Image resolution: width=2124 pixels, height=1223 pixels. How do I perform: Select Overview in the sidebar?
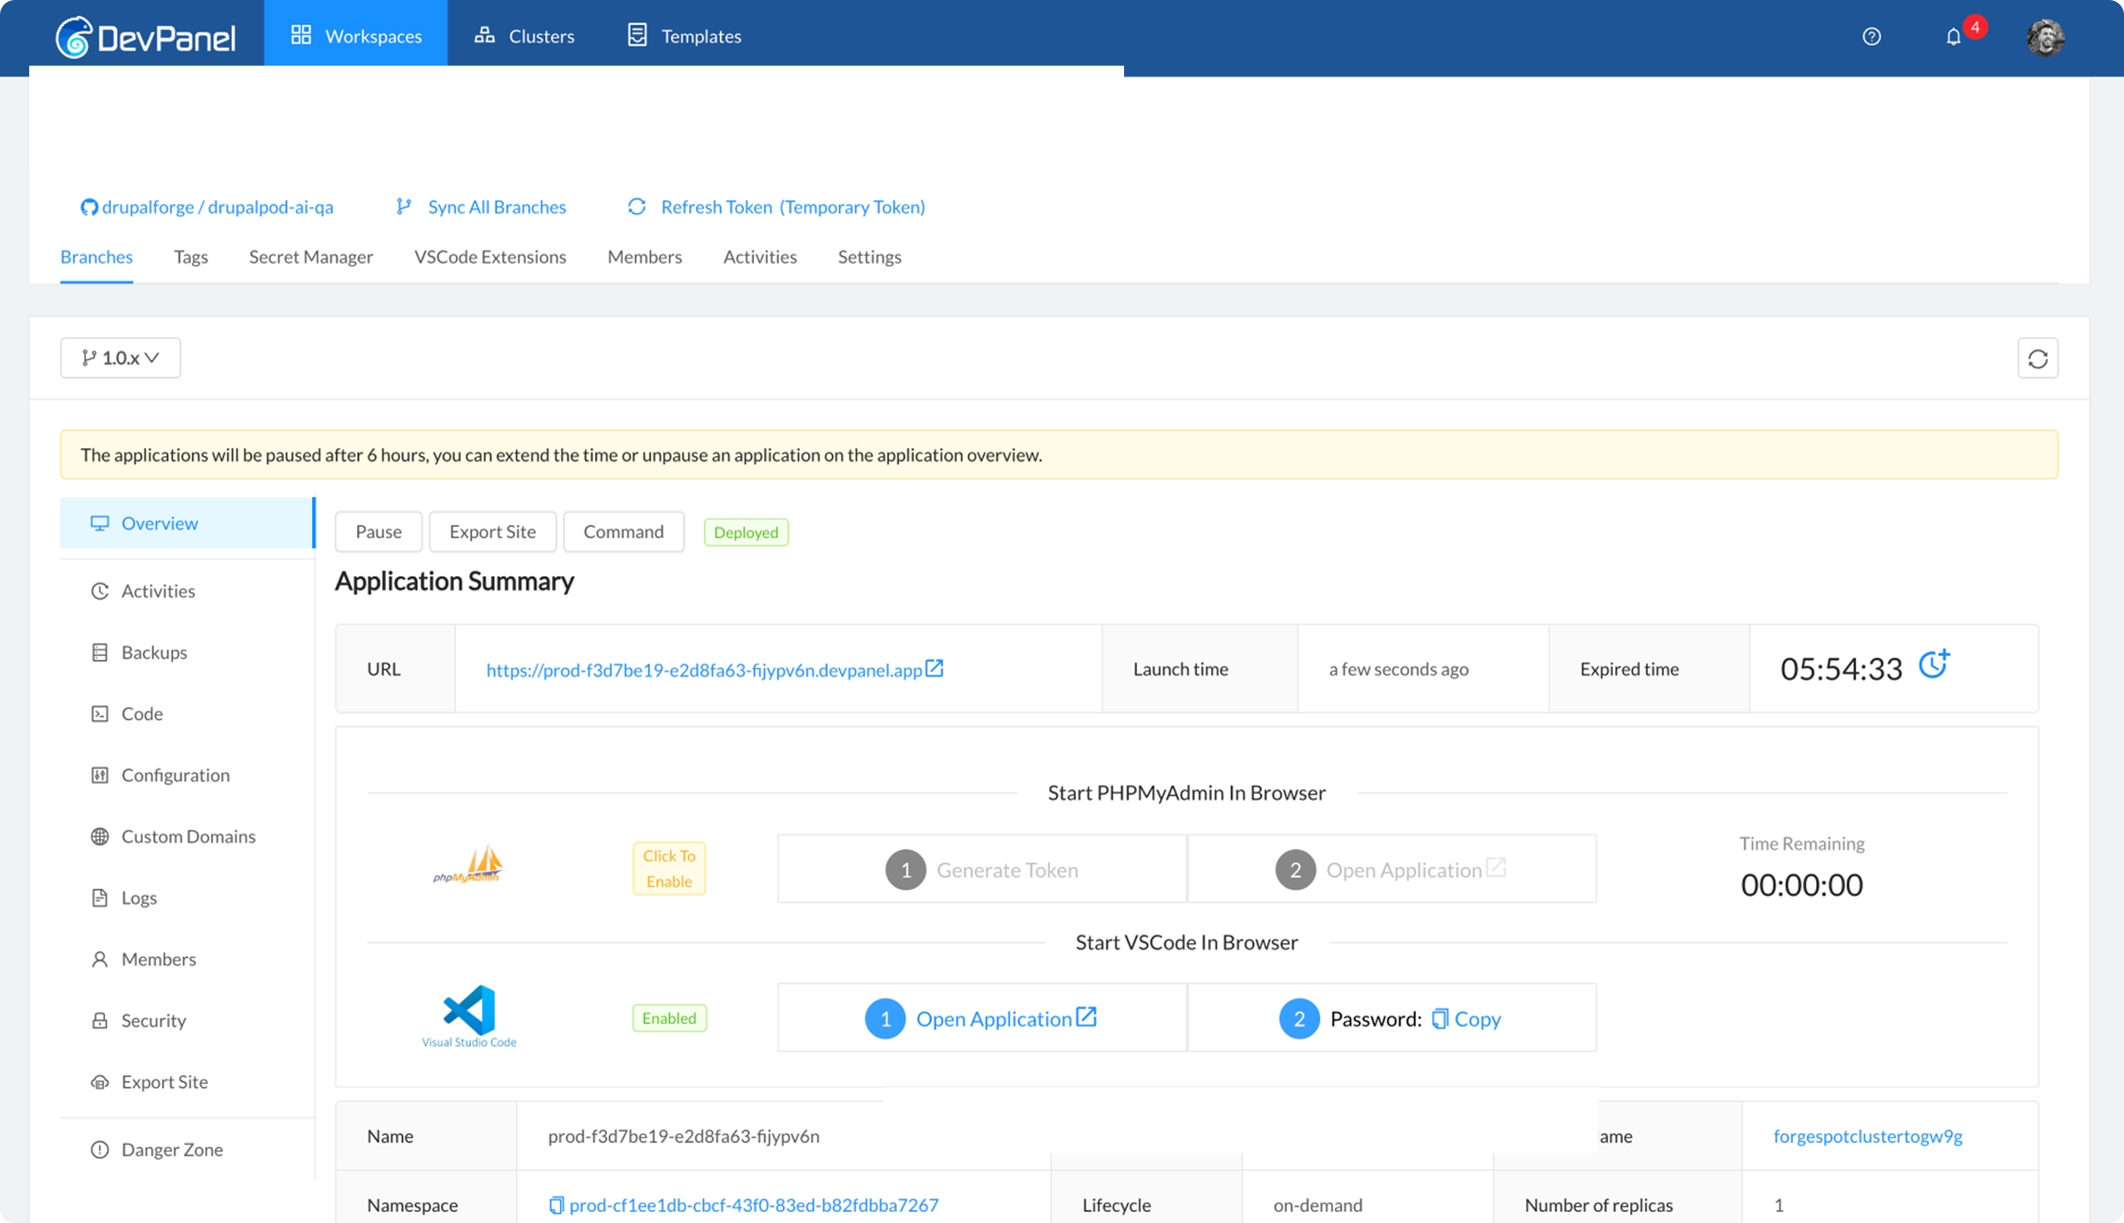point(188,522)
